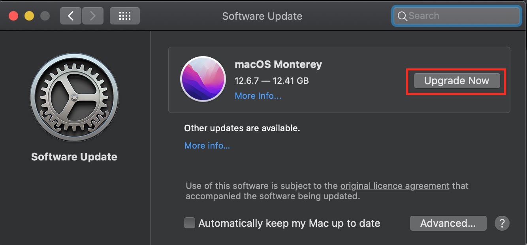Open More Info… under macOS Monterey
The width and height of the screenshot is (527, 245).
pyautogui.click(x=258, y=96)
